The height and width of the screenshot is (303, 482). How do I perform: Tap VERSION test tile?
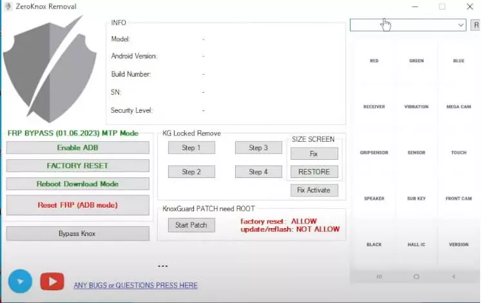click(459, 244)
